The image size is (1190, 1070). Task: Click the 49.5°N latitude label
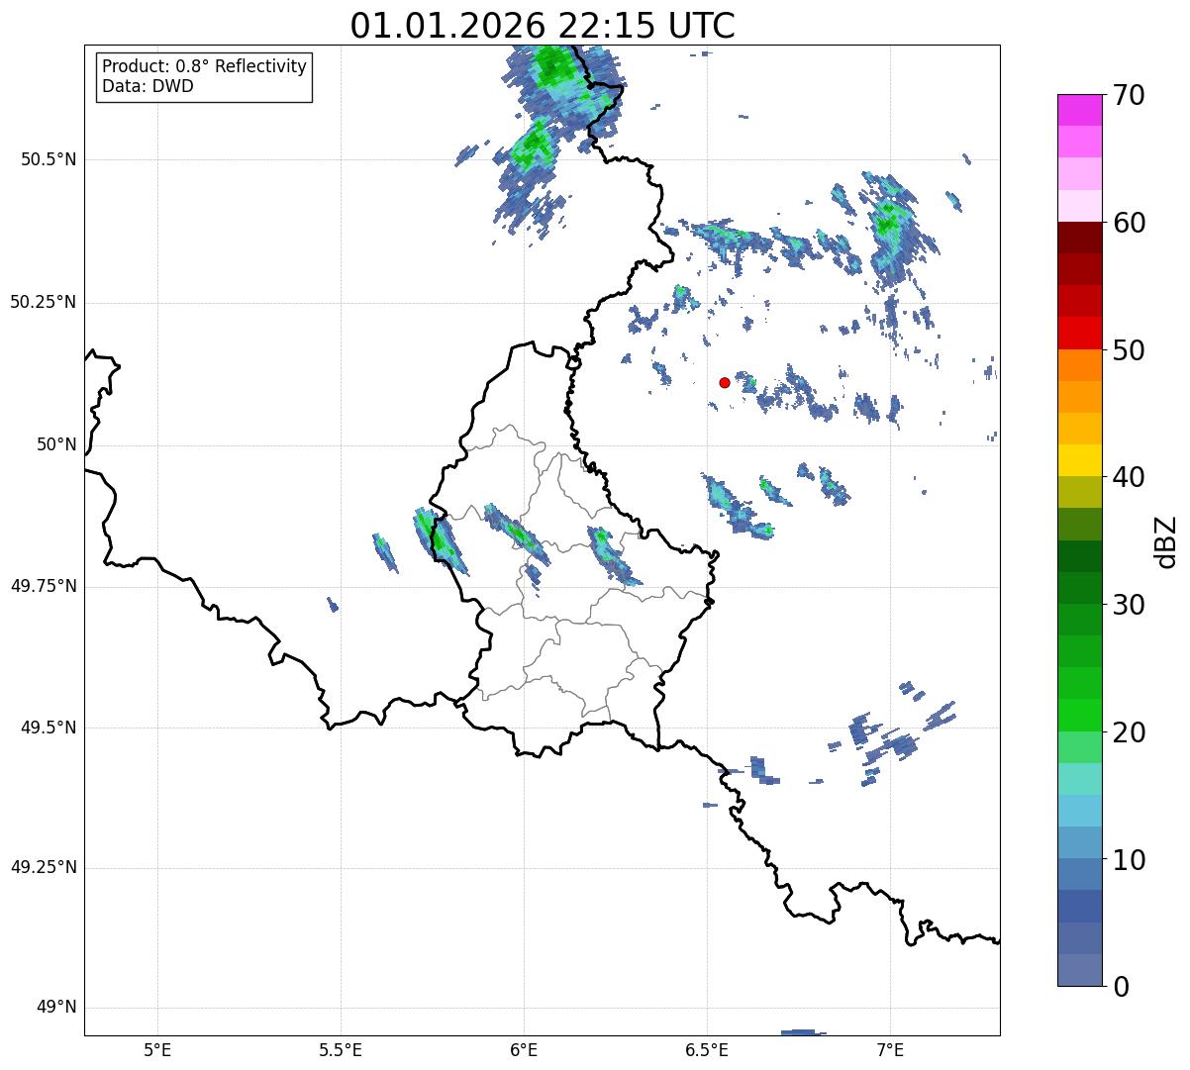click(x=49, y=728)
